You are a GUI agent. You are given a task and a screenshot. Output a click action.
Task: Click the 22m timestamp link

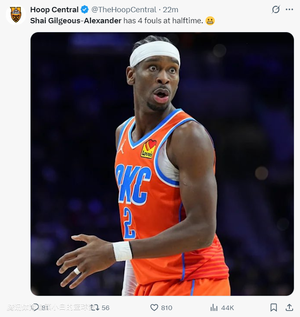click(170, 9)
